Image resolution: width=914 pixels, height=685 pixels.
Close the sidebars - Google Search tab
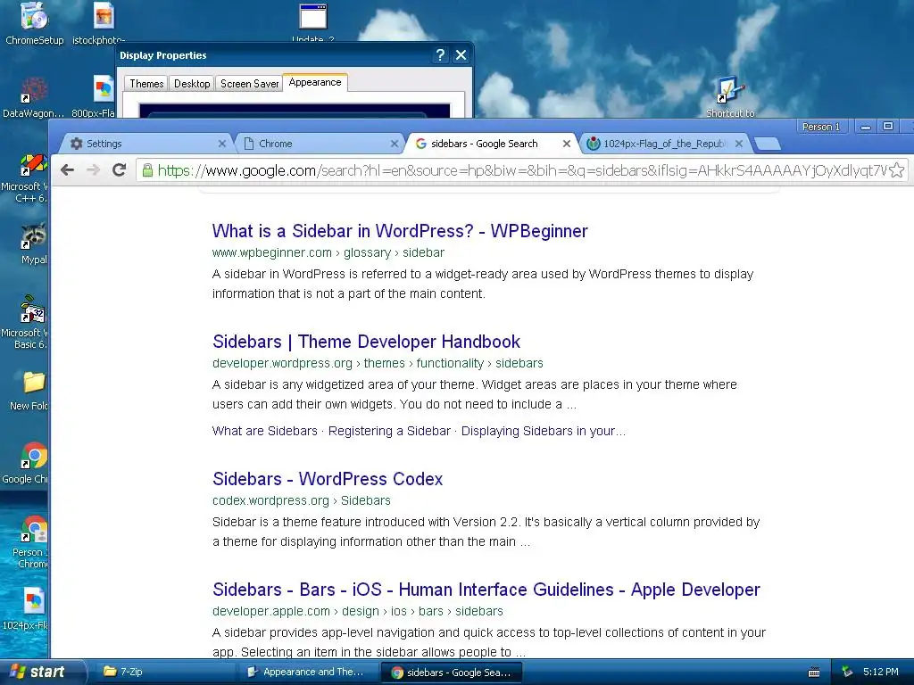coord(567,144)
